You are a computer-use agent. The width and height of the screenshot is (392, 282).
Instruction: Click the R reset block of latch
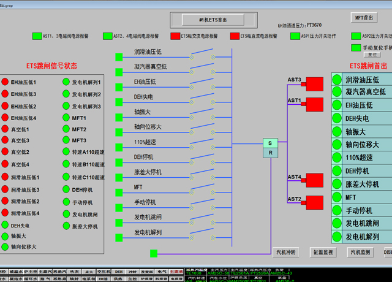[x=270, y=153]
